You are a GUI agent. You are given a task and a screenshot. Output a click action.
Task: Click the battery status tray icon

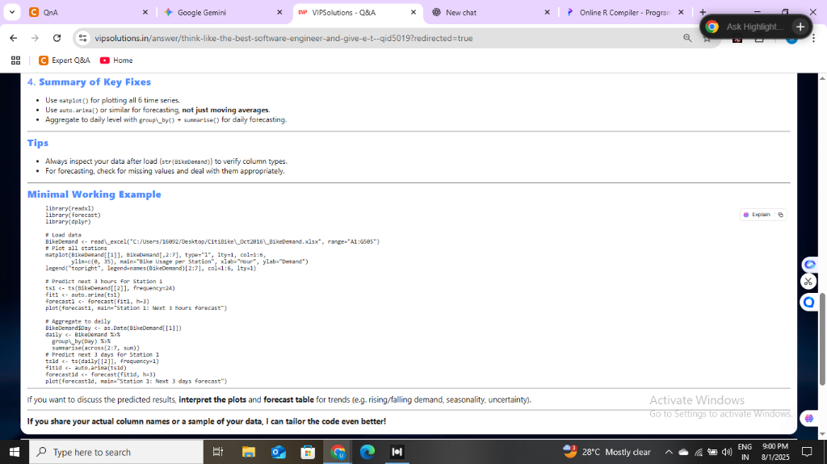[x=712, y=452]
